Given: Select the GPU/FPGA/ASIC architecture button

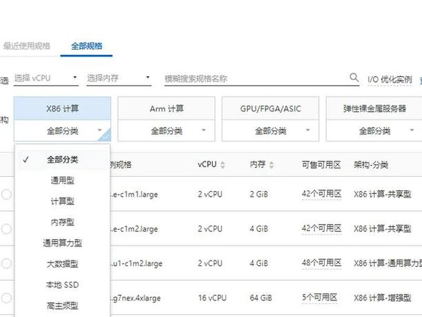Looking at the screenshot, I should [271, 109].
